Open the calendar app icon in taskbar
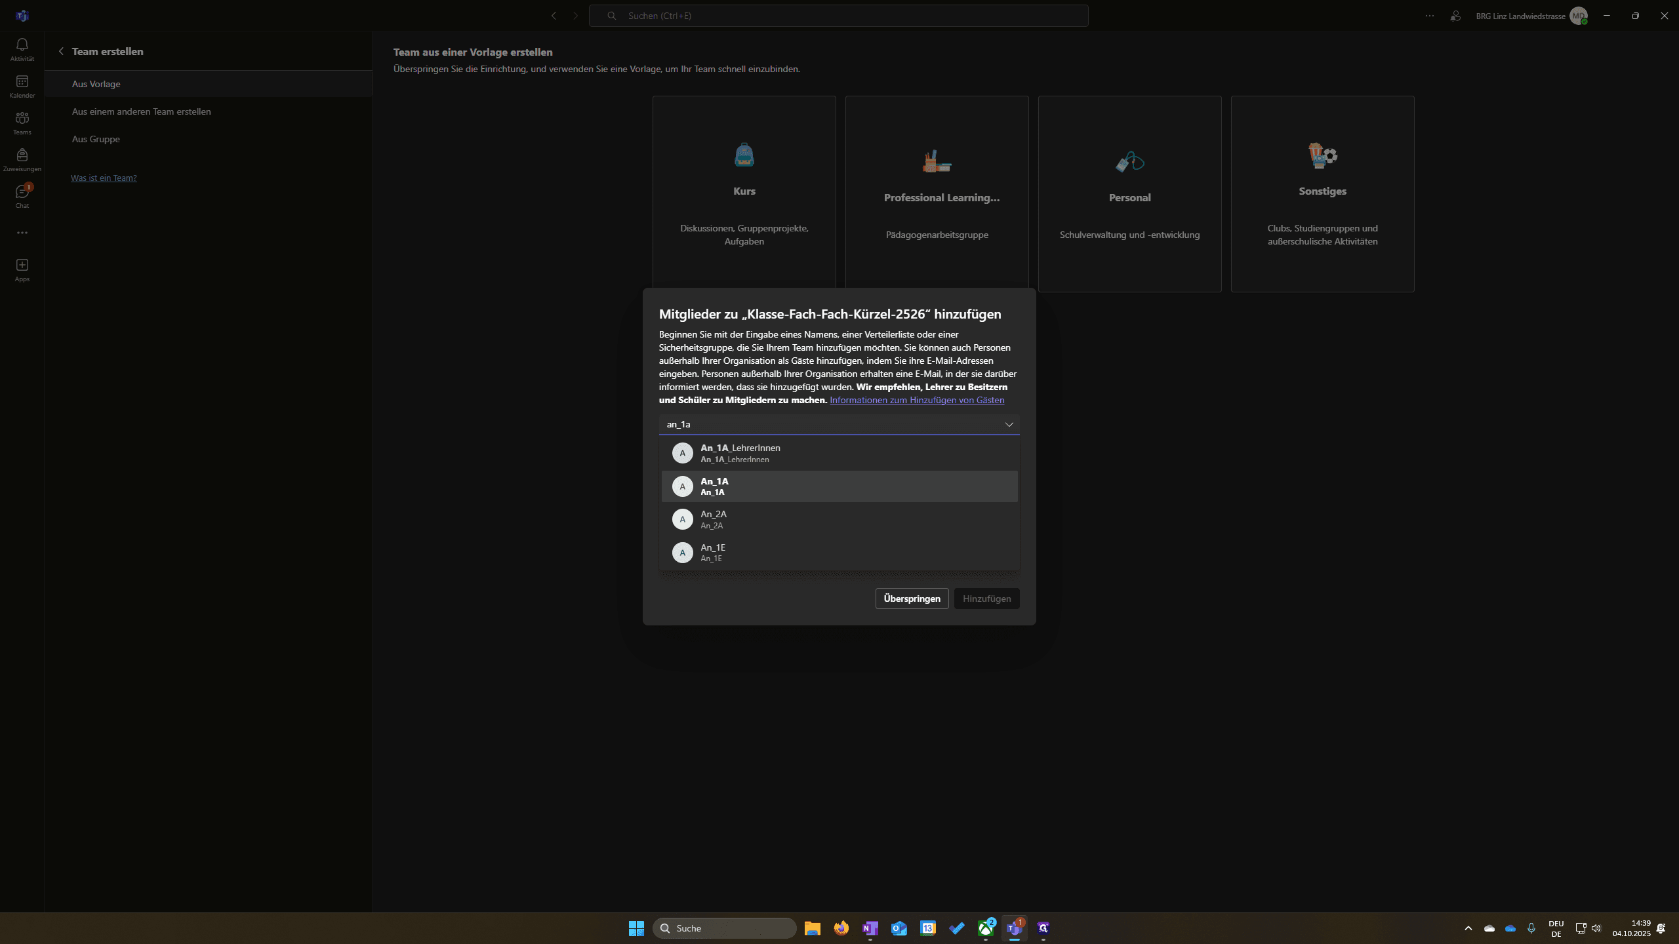 point(928,928)
